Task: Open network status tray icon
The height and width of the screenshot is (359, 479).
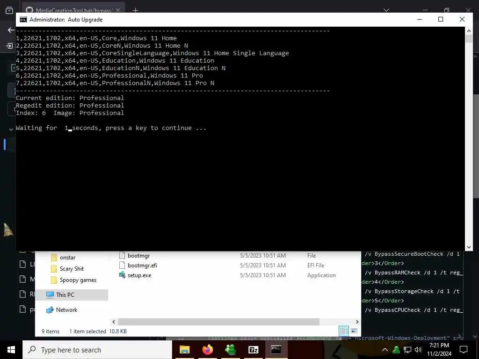Action: point(407,350)
